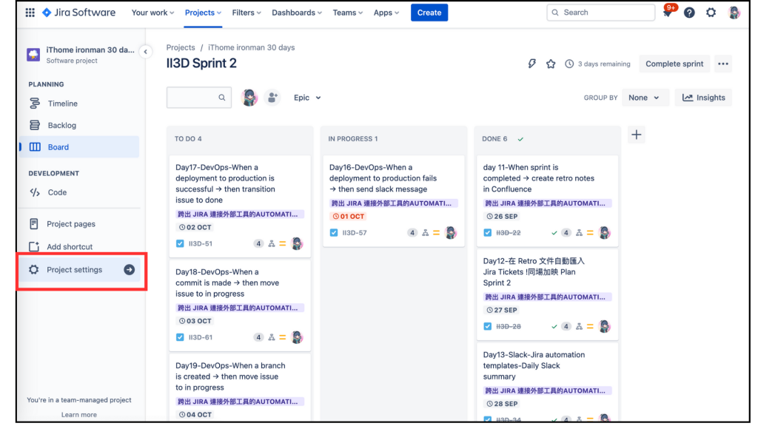758x426 pixels.
Task: Open Code under Development
Action: [79, 192]
